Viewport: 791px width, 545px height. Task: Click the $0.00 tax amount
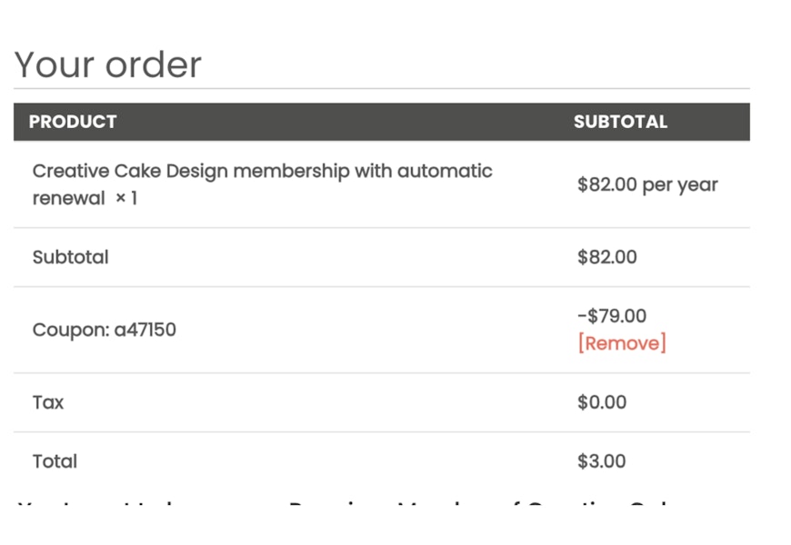(x=601, y=402)
